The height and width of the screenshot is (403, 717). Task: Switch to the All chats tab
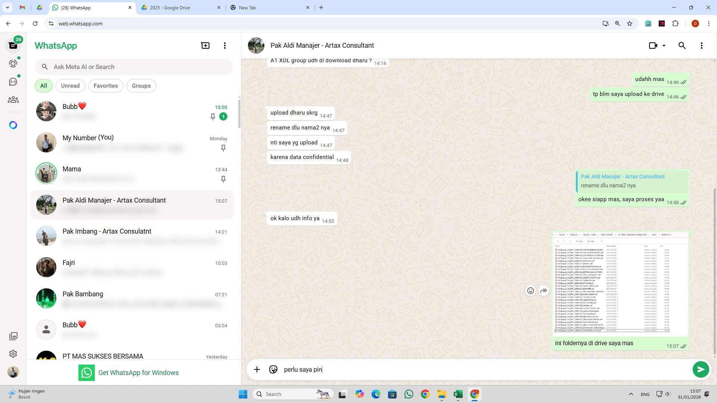[43, 85]
